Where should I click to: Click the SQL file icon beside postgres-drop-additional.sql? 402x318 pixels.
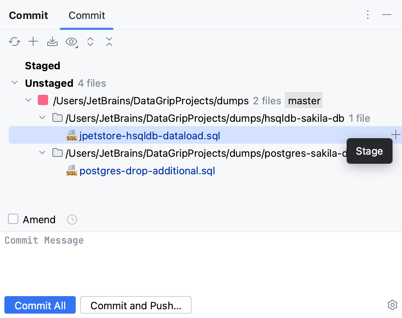71,170
